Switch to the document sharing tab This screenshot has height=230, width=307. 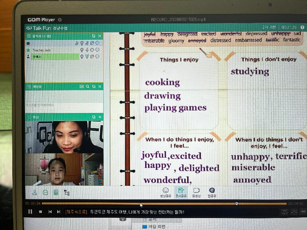(x=181, y=192)
